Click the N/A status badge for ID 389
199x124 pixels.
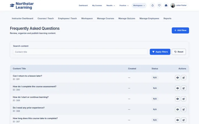155,99
